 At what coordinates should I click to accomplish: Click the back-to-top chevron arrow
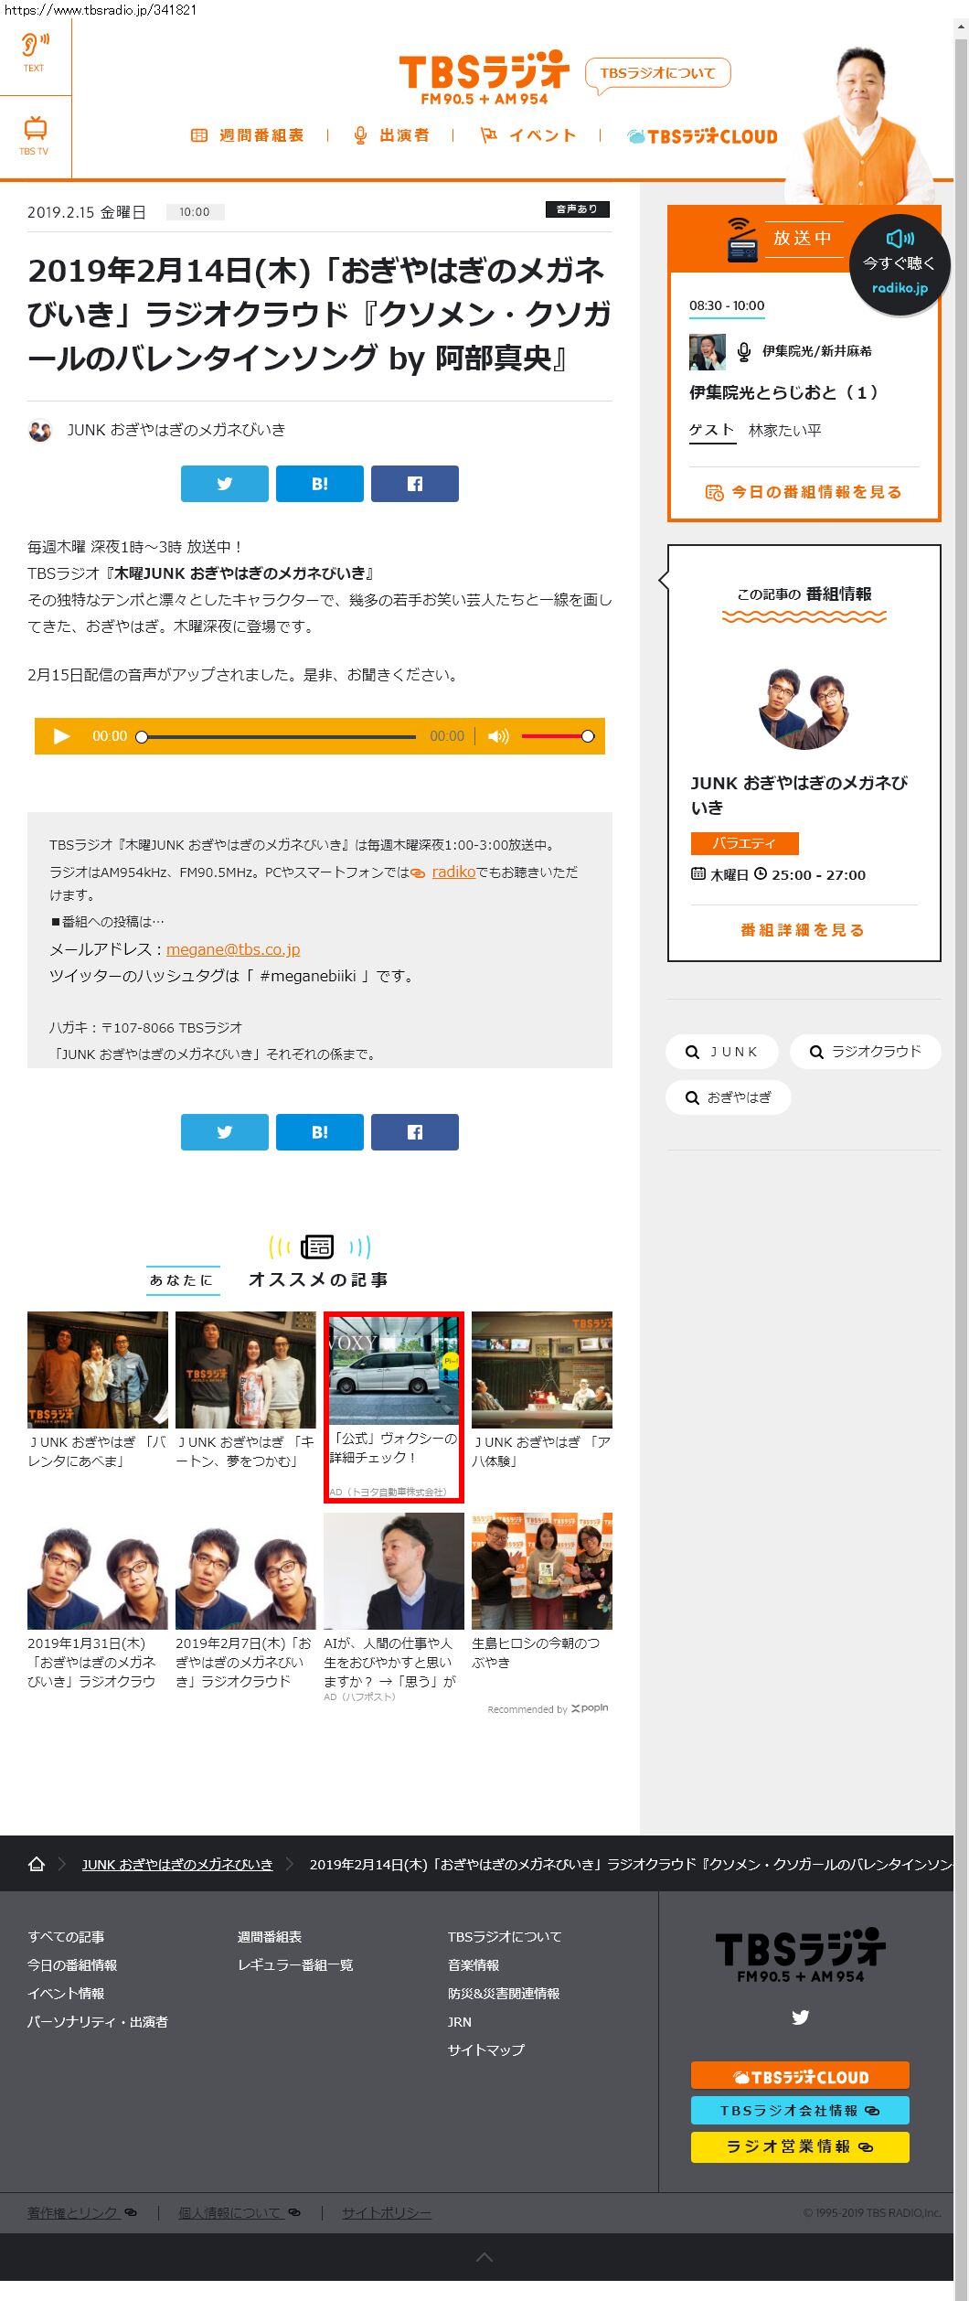tap(484, 2257)
